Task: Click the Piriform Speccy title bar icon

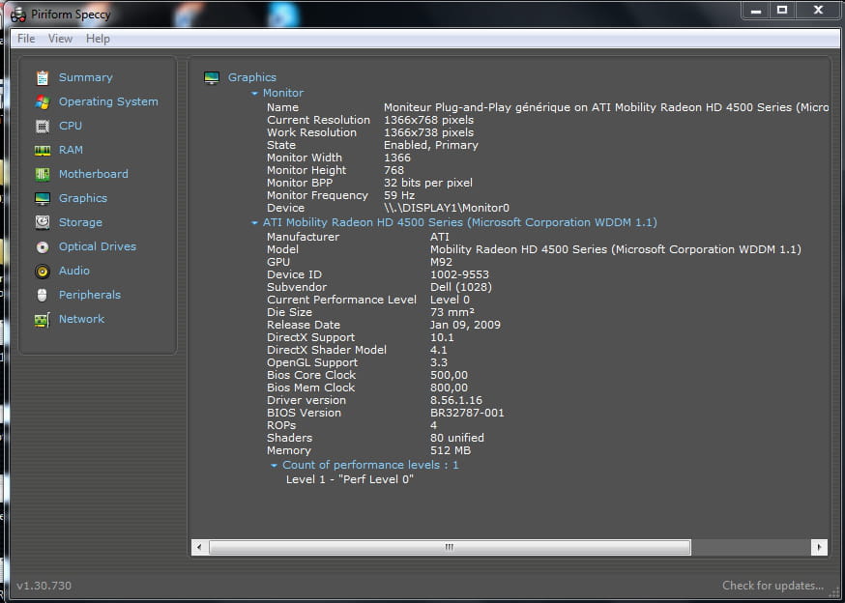Action: point(18,14)
